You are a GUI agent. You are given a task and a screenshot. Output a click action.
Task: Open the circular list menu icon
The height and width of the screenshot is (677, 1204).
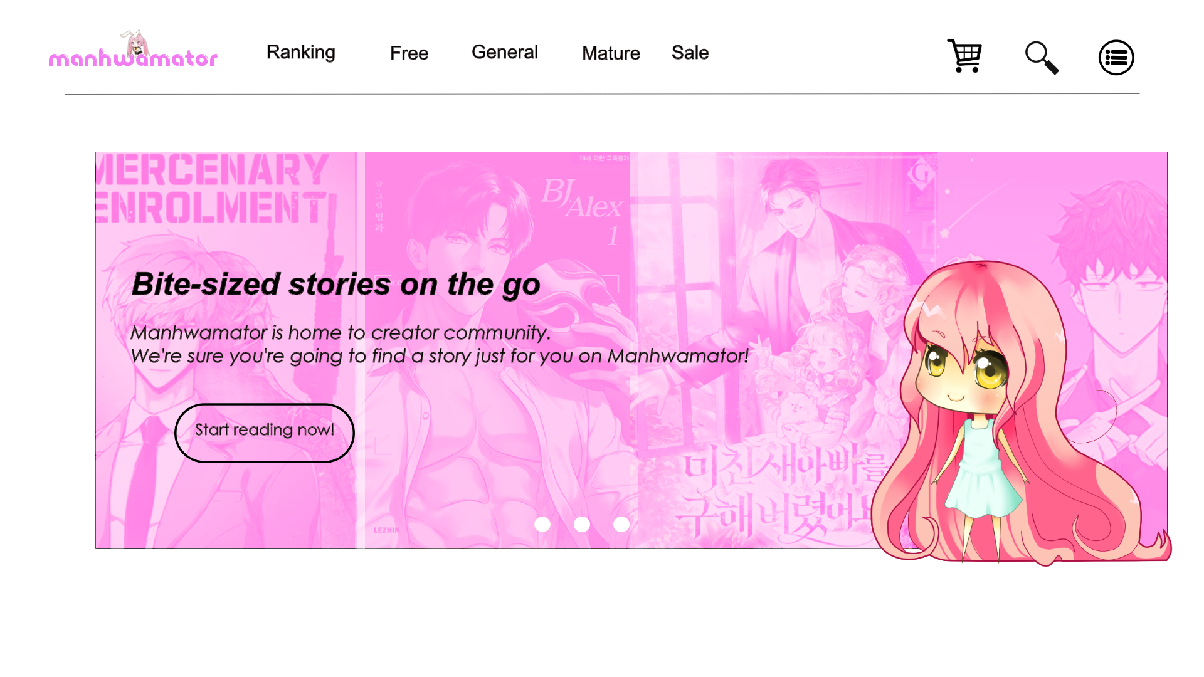[1116, 58]
